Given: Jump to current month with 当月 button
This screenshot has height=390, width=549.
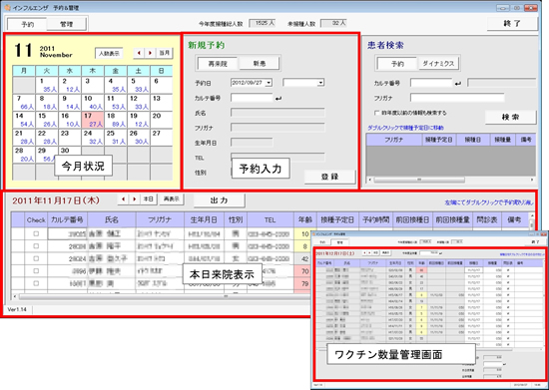Looking at the screenshot, I should click(165, 53).
